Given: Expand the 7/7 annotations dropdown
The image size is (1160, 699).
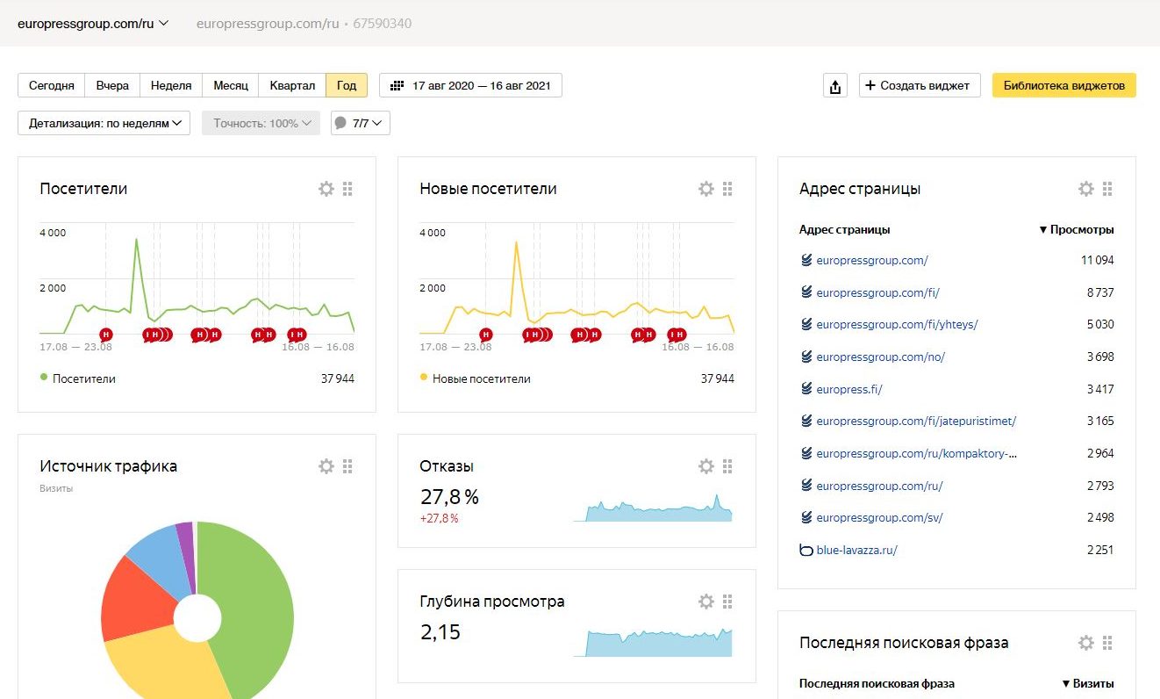Looking at the screenshot, I should coord(361,124).
